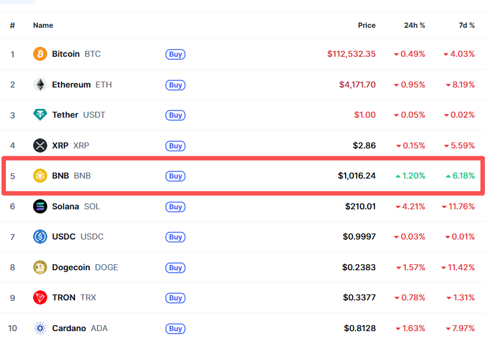Click the Ethereum diamond logo icon
The height and width of the screenshot is (340, 485).
point(40,85)
